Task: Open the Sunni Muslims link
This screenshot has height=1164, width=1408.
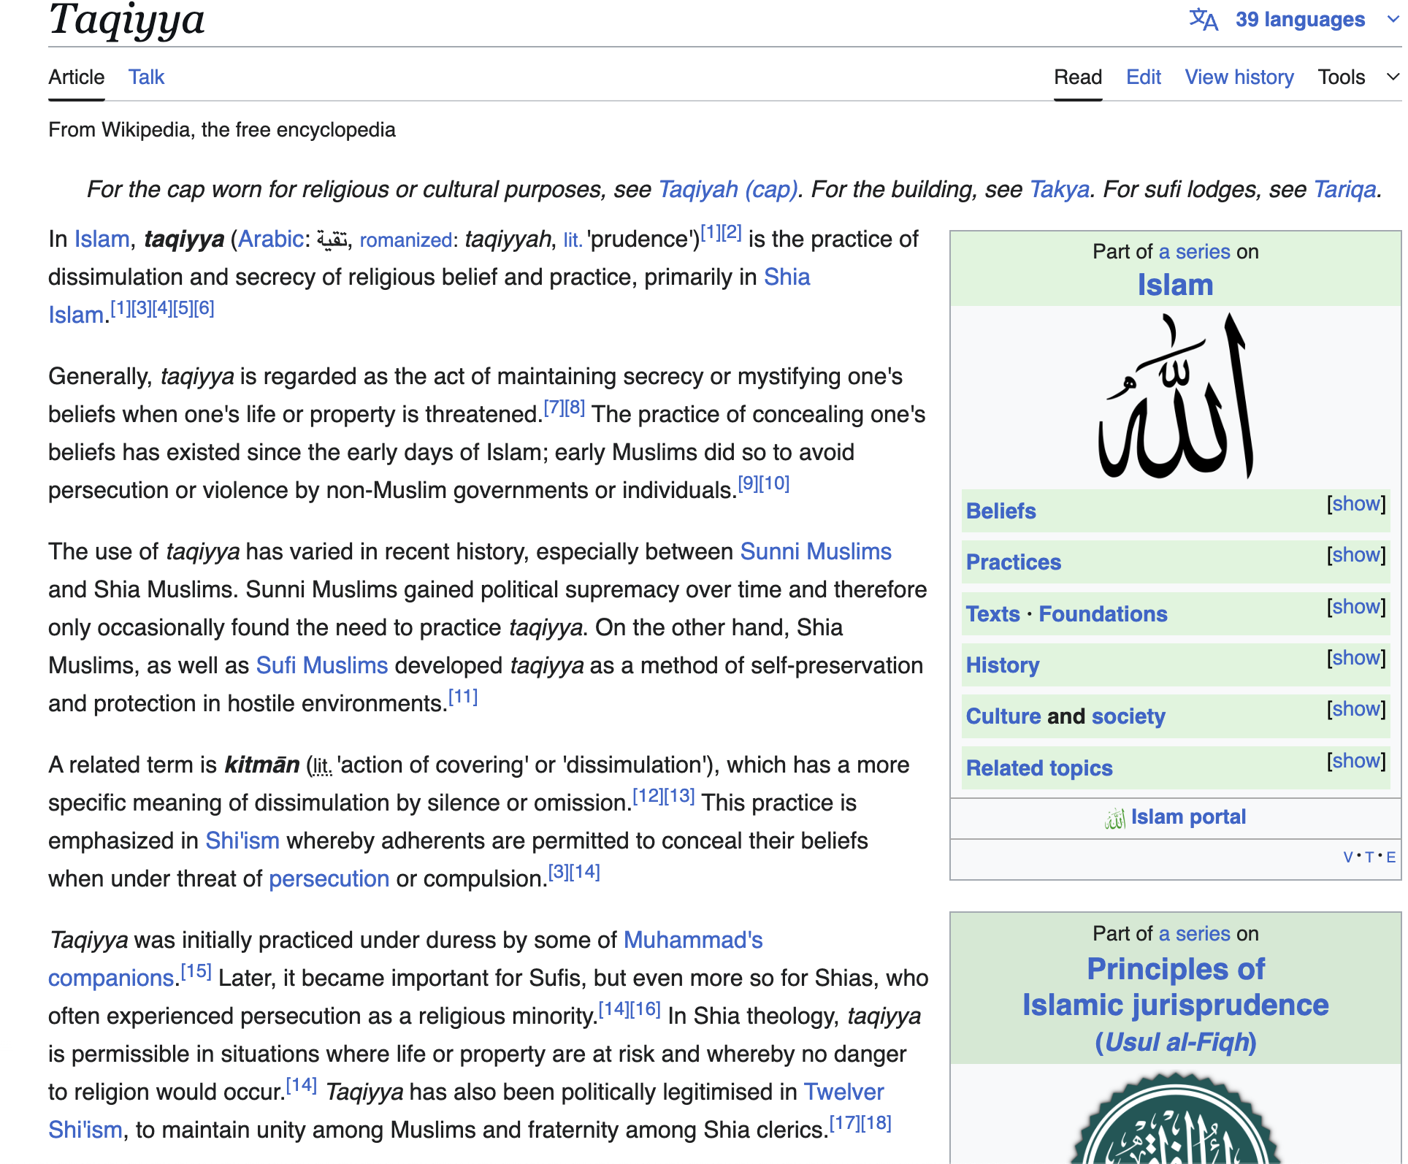Action: point(816,551)
